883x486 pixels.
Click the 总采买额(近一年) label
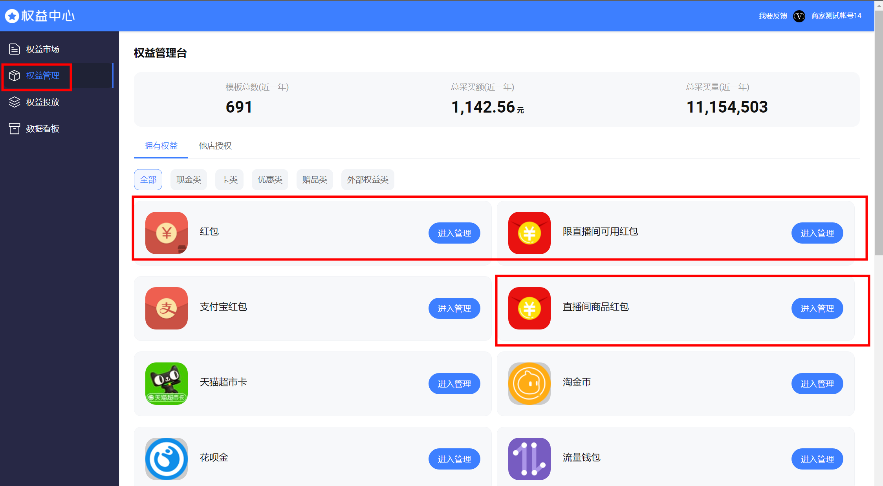coord(482,87)
